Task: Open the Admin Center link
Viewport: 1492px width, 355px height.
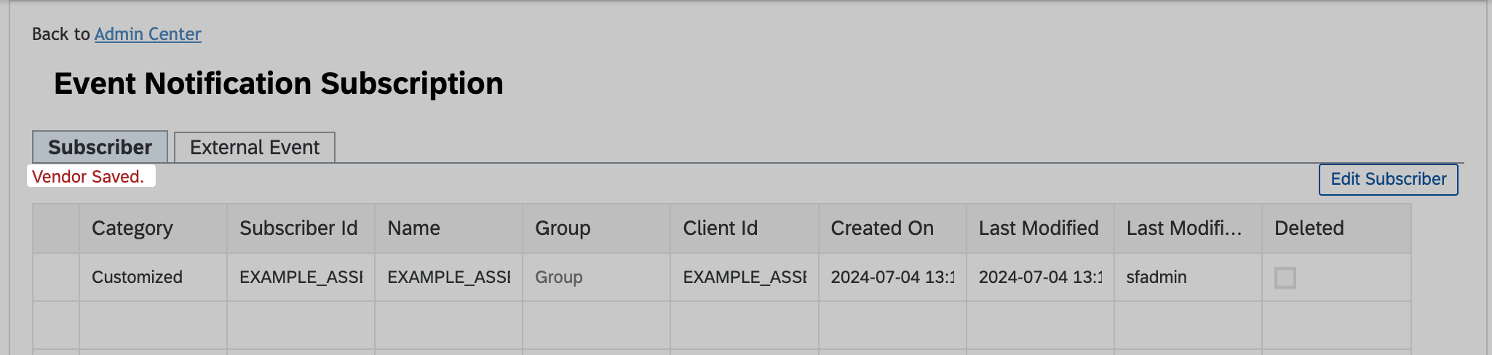Action: (x=148, y=34)
